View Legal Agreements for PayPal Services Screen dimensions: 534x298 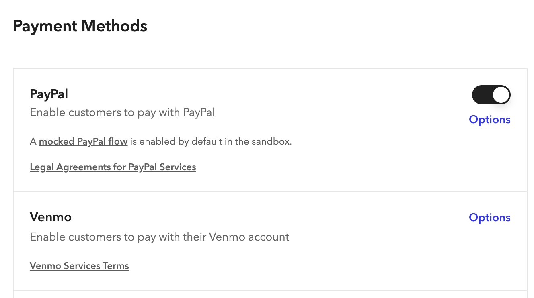[x=113, y=167]
